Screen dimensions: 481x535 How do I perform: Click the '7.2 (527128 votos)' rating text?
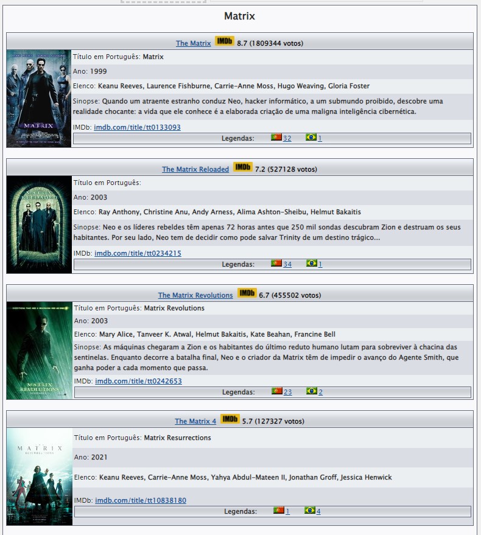(286, 169)
